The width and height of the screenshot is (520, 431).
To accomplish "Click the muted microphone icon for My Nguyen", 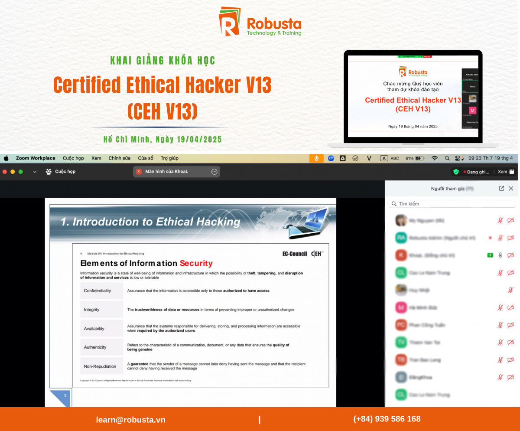I will [x=500, y=220].
